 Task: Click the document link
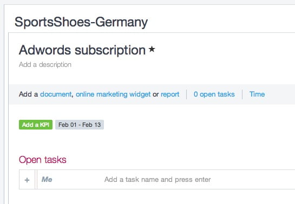tap(56, 94)
